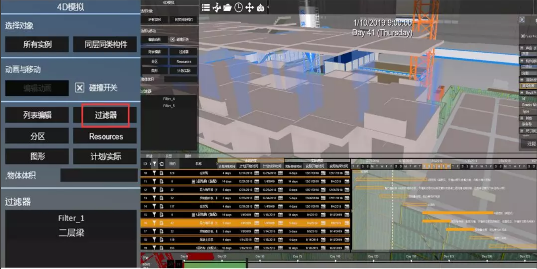Open planned end calendar icon on row 14
This screenshot has width=537, height=269.
point(280,206)
